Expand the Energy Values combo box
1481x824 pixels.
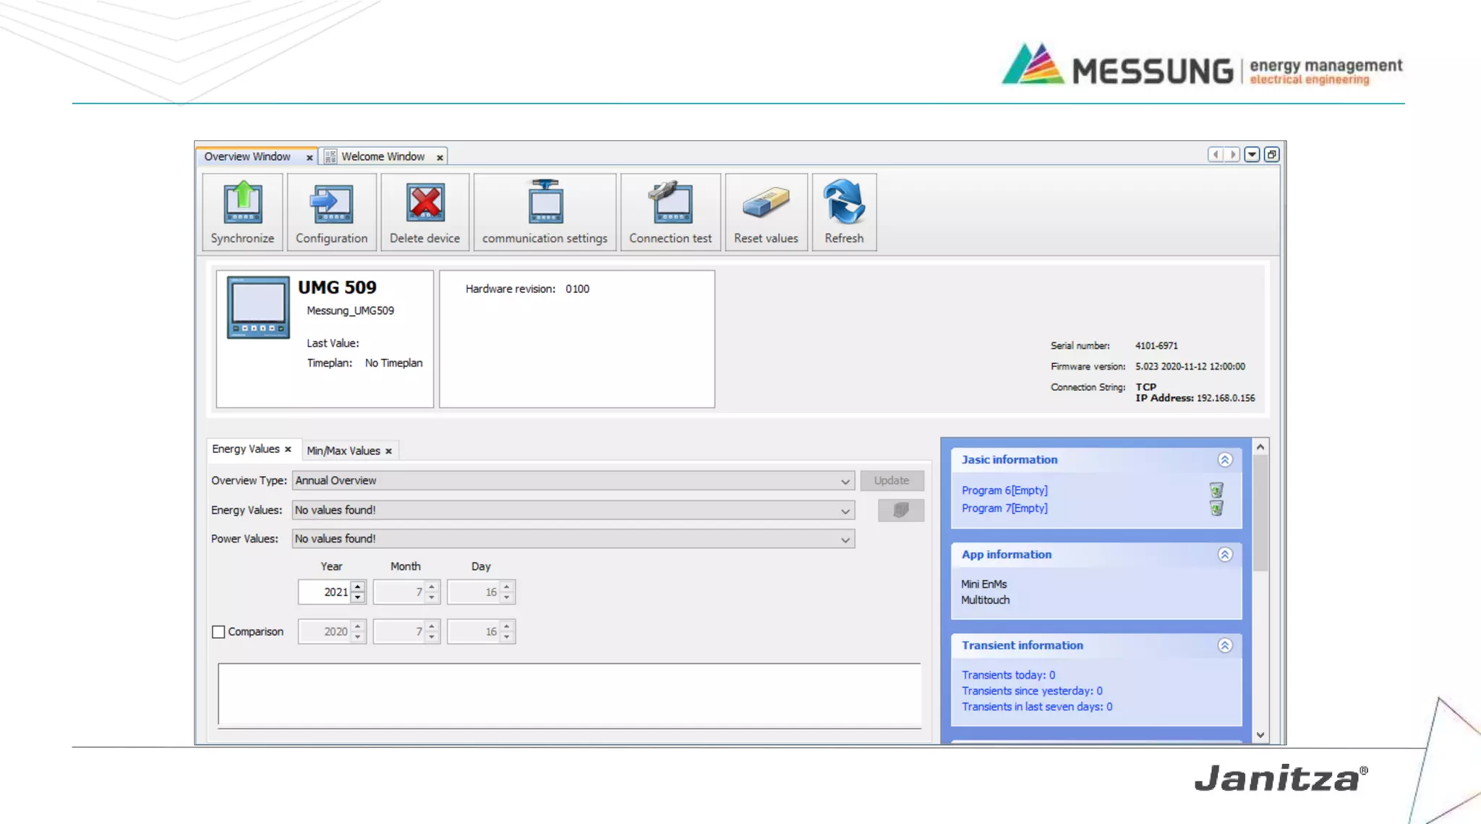(845, 511)
